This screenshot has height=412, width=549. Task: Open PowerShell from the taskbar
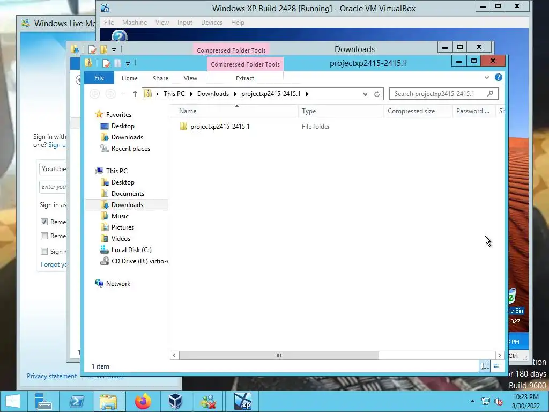[x=77, y=401]
